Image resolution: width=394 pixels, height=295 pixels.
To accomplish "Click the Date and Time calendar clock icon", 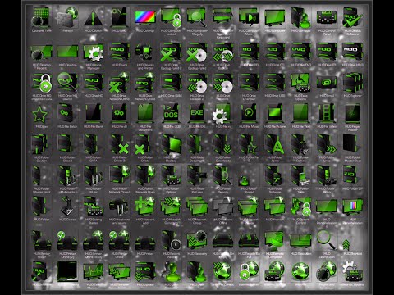I will (x=41, y=17).
